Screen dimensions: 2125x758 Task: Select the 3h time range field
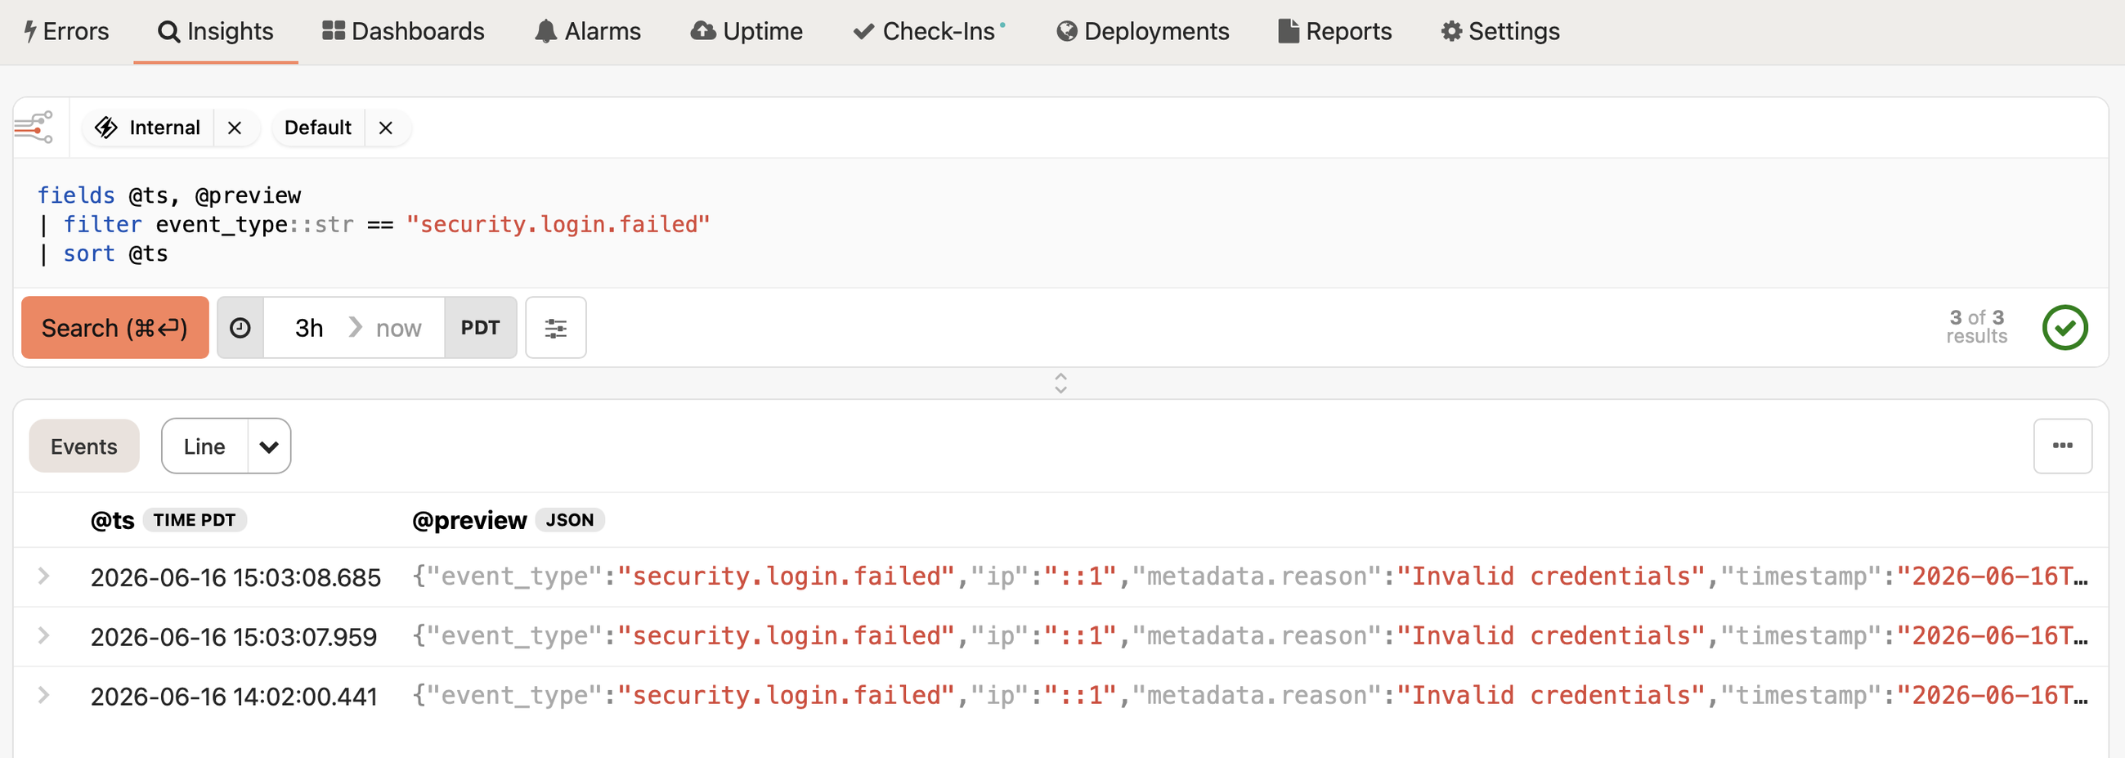coord(309,327)
